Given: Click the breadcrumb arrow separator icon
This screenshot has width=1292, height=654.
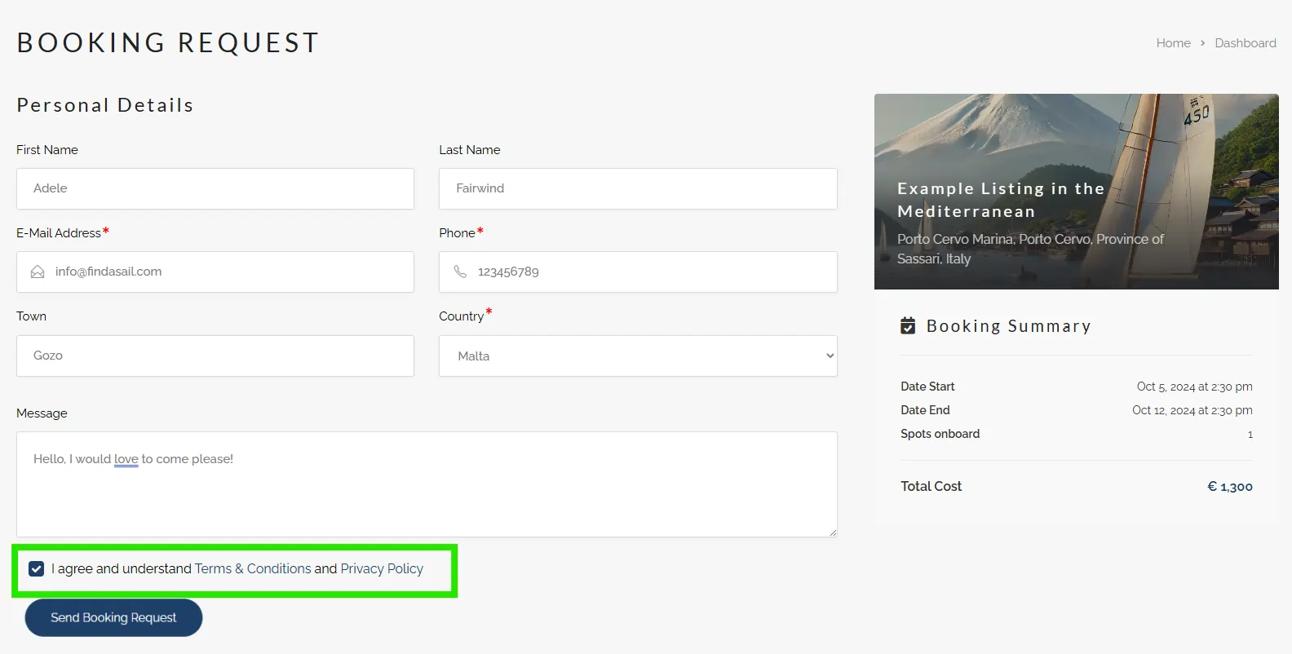Looking at the screenshot, I should tap(1202, 43).
